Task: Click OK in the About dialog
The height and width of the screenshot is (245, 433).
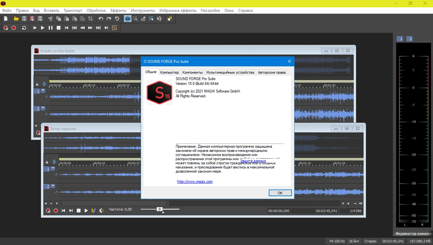Action: [280, 193]
